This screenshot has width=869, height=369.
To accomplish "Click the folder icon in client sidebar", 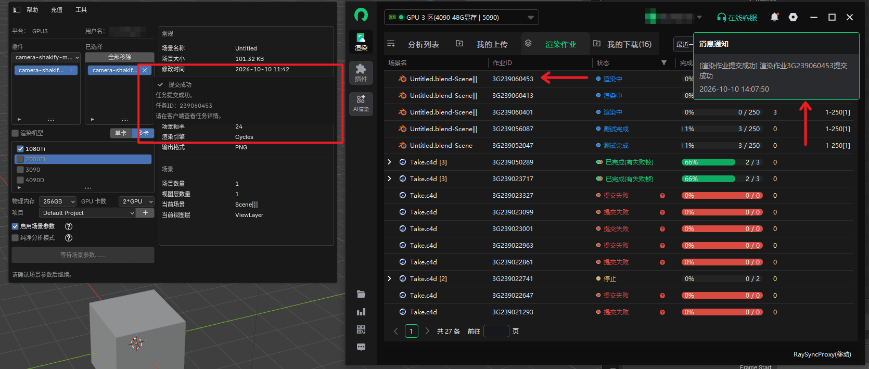I will pyautogui.click(x=361, y=294).
